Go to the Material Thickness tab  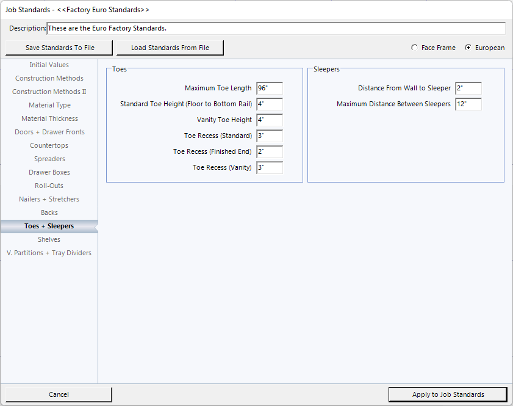pyautogui.click(x=49, y=118)
